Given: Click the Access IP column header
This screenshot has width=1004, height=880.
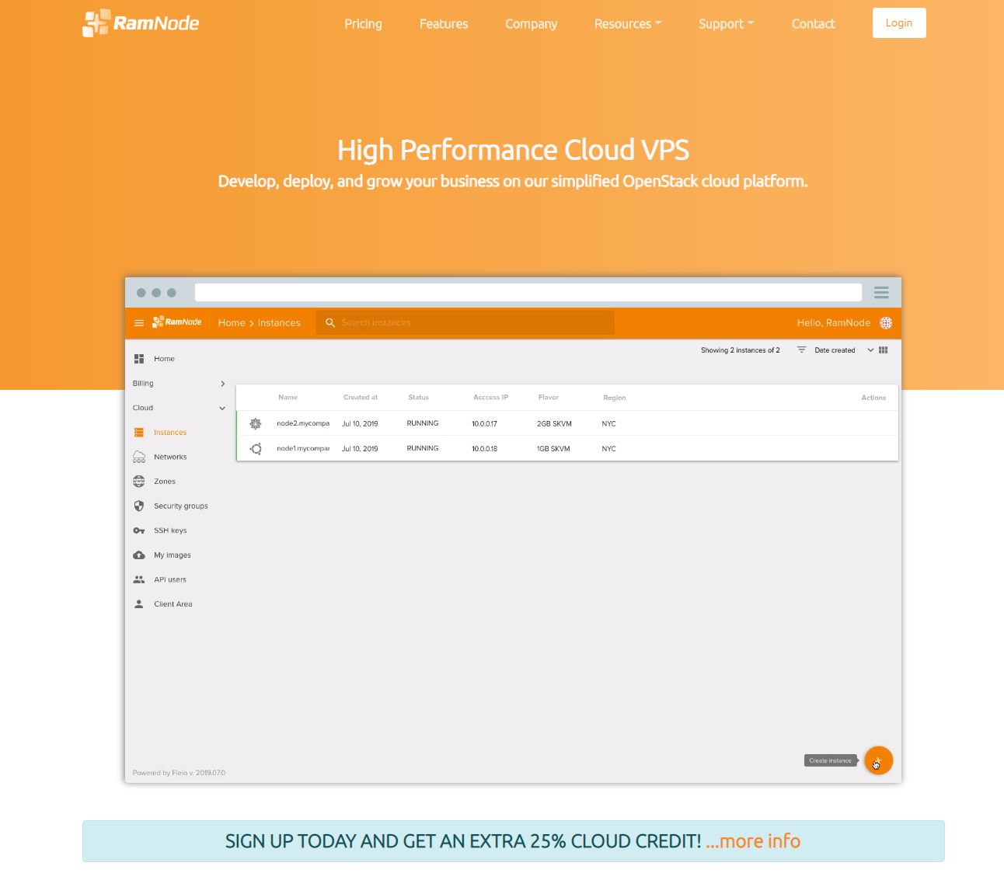Looking at the screenshot, I should tap(491, 398).
